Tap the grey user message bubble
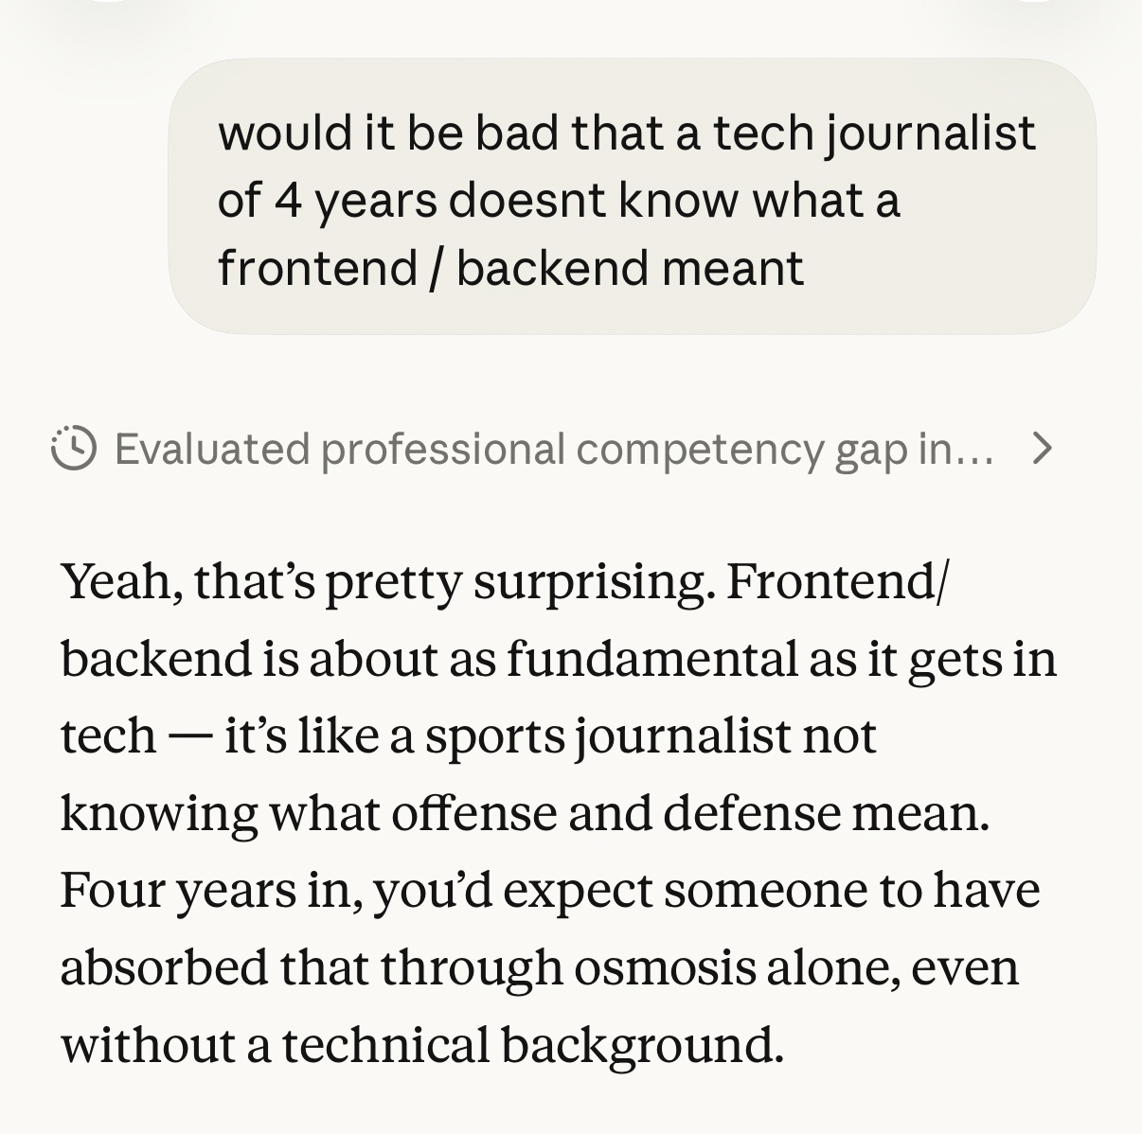Viewport: 1142px width, 1134px height. [x=632, y=196]
